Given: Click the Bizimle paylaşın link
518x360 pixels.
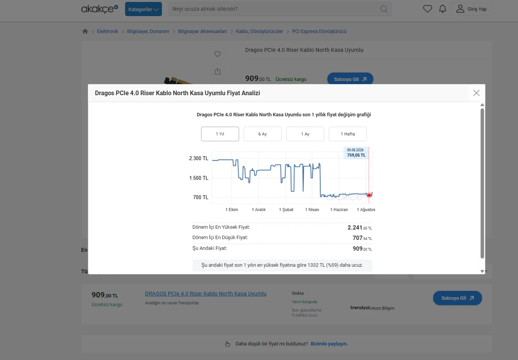Looking at the screenshot, I should [329, 344].
